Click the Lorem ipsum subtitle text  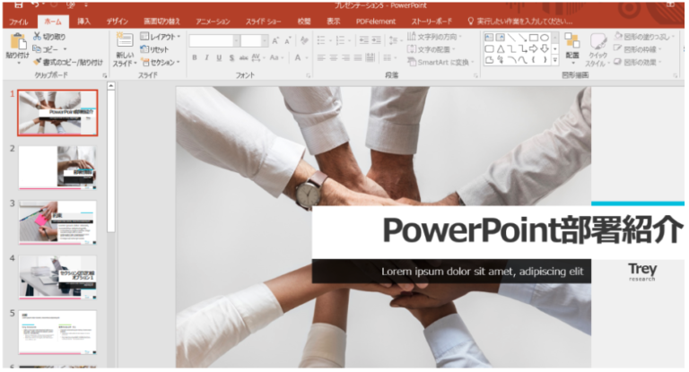click(482, 272)
